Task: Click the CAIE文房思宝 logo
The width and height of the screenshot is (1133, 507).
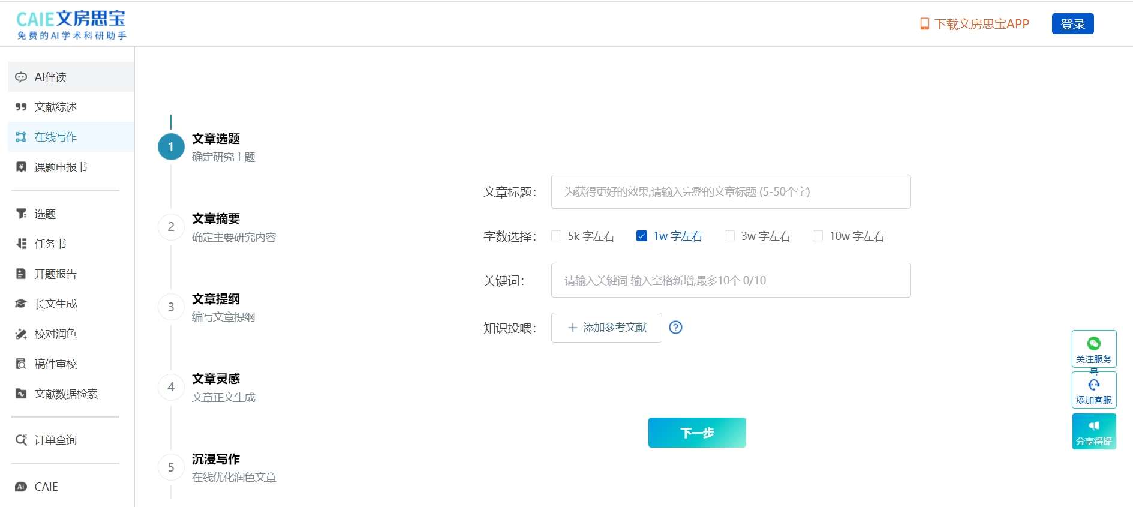Action: [x=71, y=25]
